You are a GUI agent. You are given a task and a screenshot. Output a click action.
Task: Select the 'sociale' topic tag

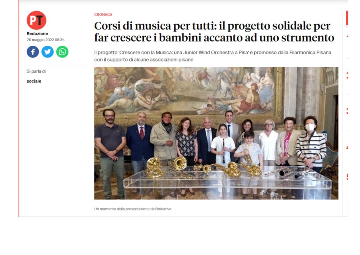(x=34, y=81)
